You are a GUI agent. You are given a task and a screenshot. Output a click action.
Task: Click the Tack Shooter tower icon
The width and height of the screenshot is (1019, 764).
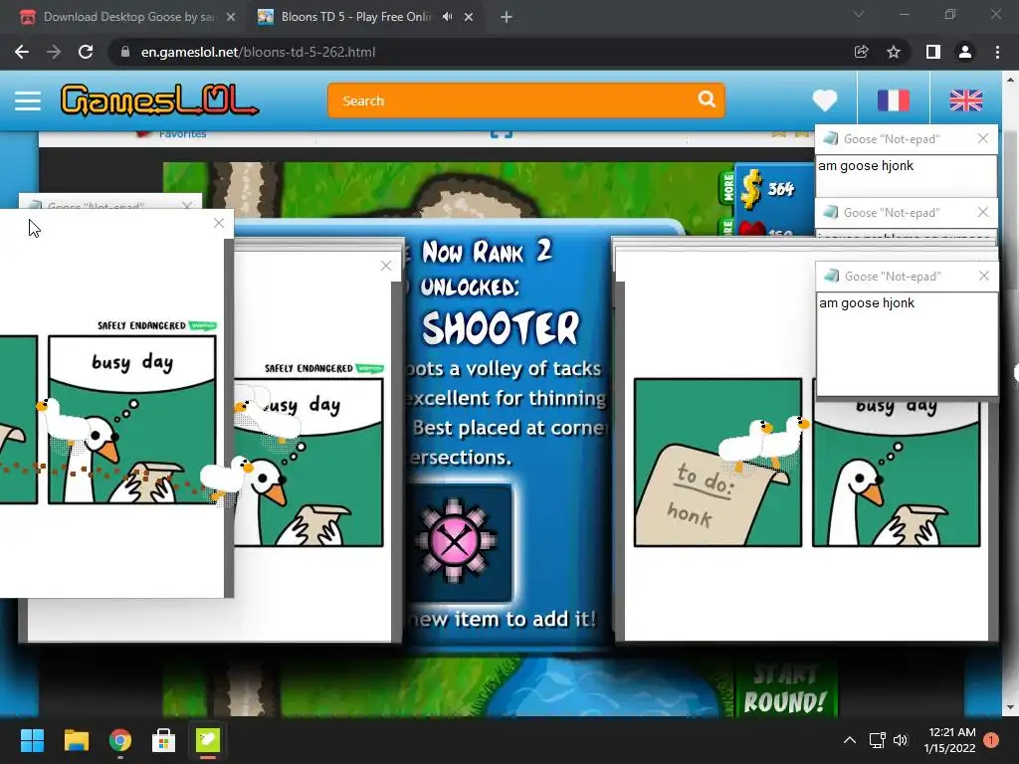coord(454,540)
